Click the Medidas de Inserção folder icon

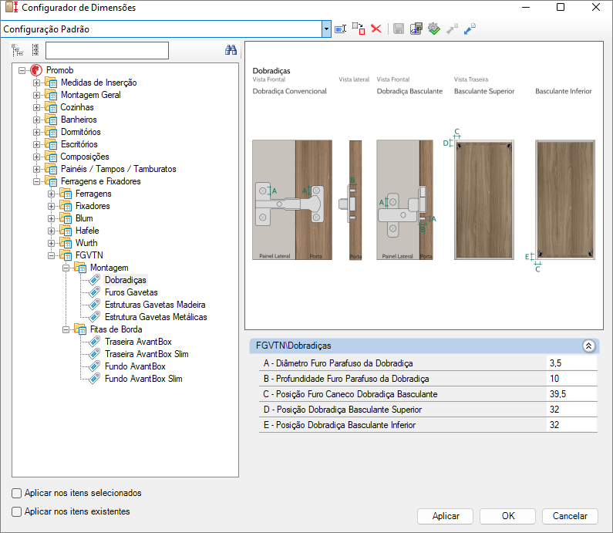(x=51, y=83)
